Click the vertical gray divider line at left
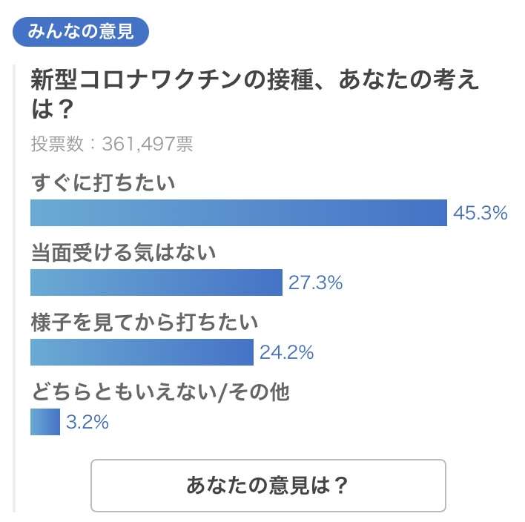 pos(14,288)
